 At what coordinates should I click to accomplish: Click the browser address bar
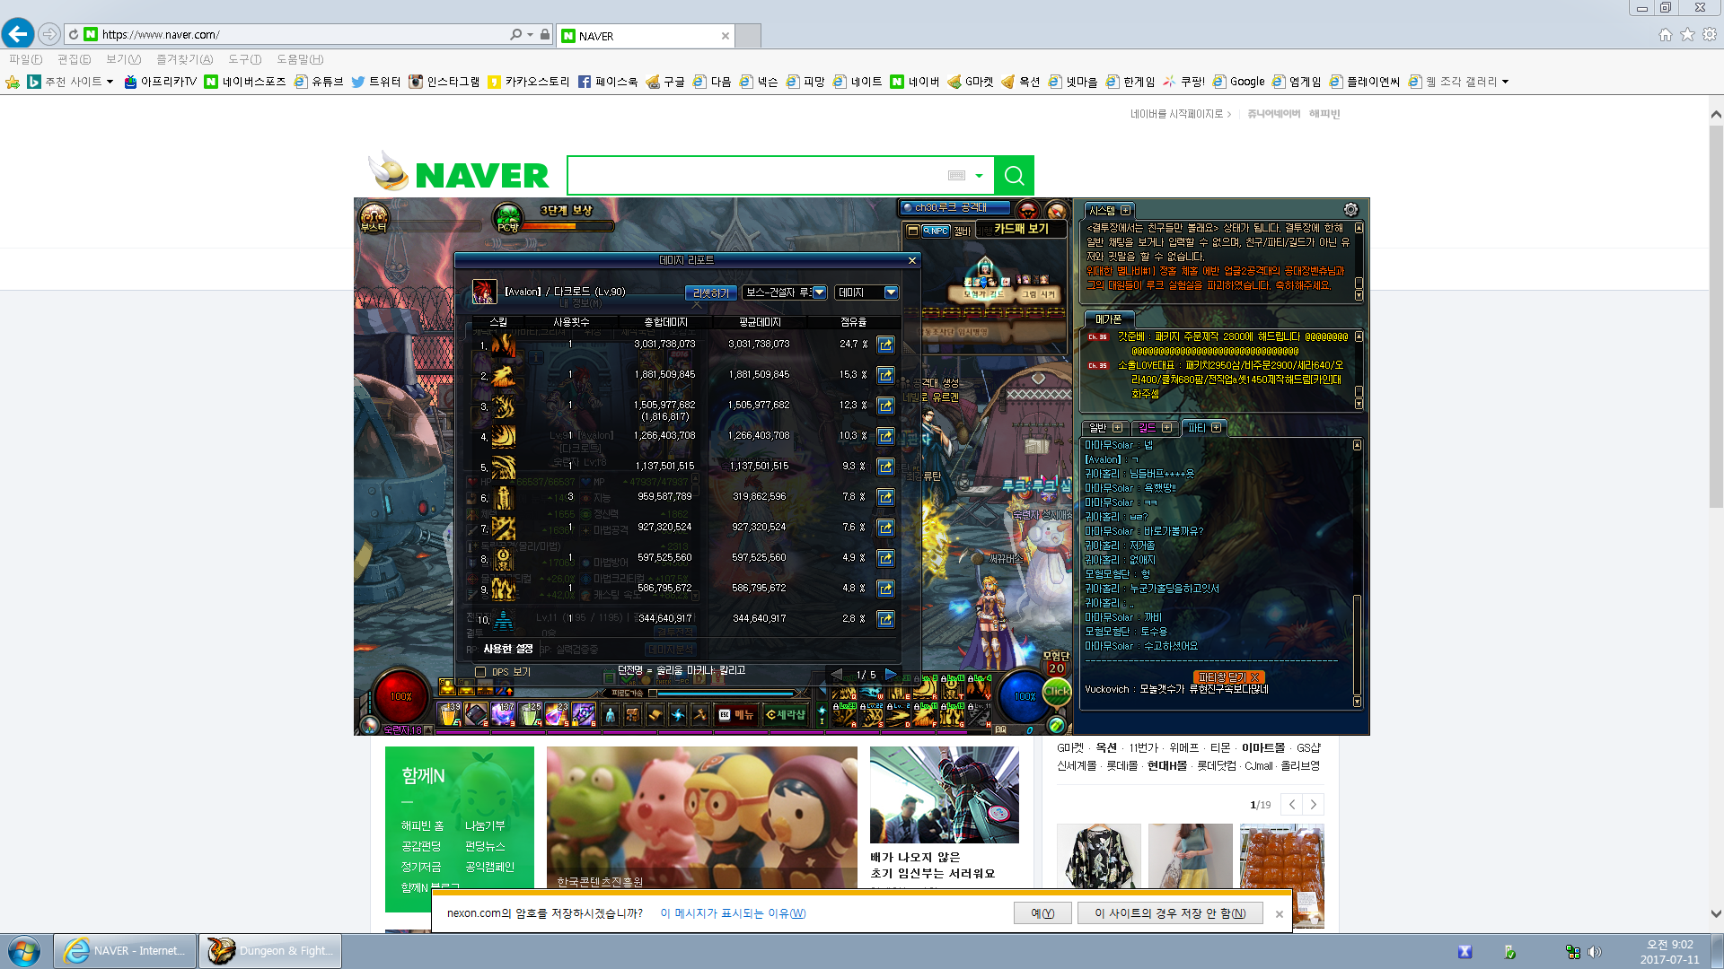tap(303, 34)
